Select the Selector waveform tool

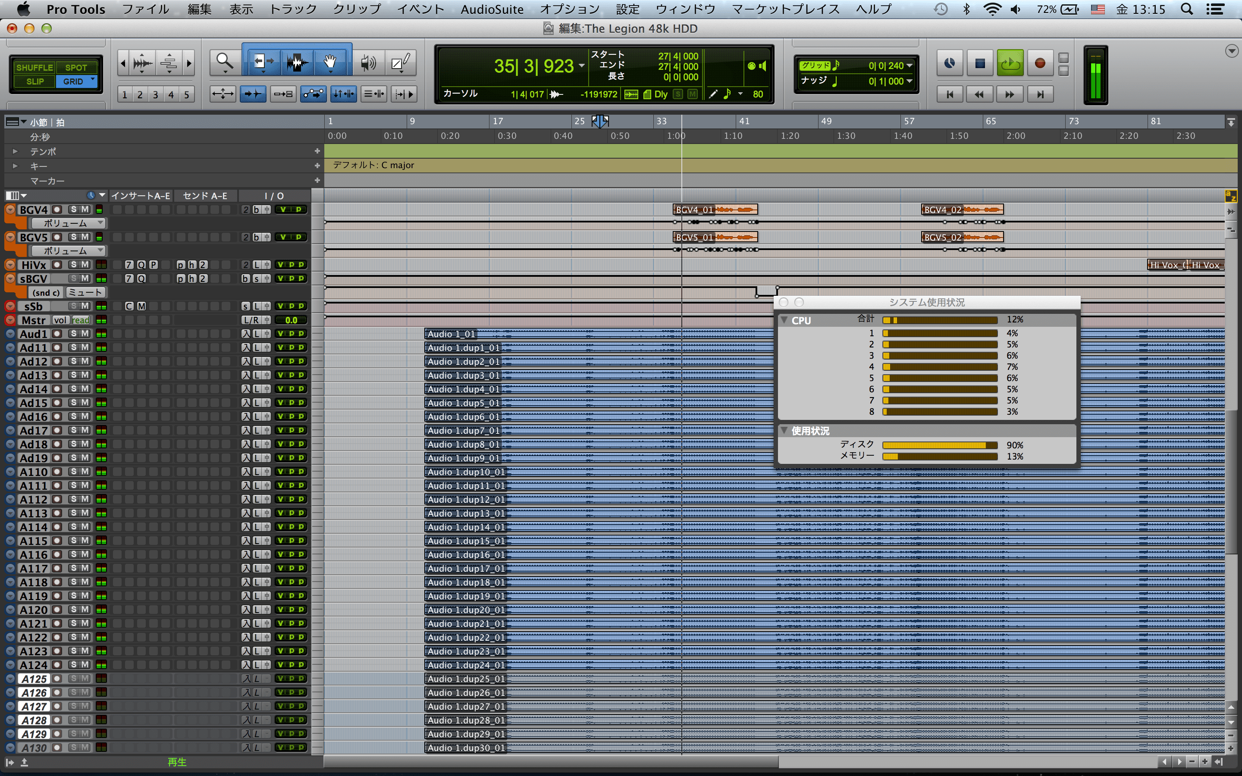[297, 63]
